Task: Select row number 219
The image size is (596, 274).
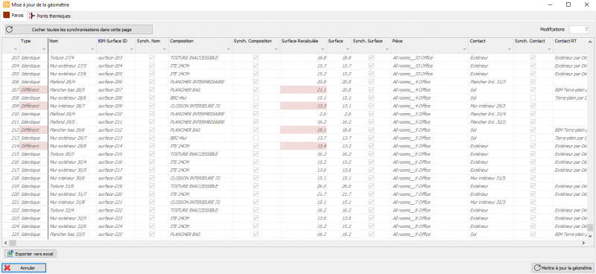Action: (x=11, y=186)
